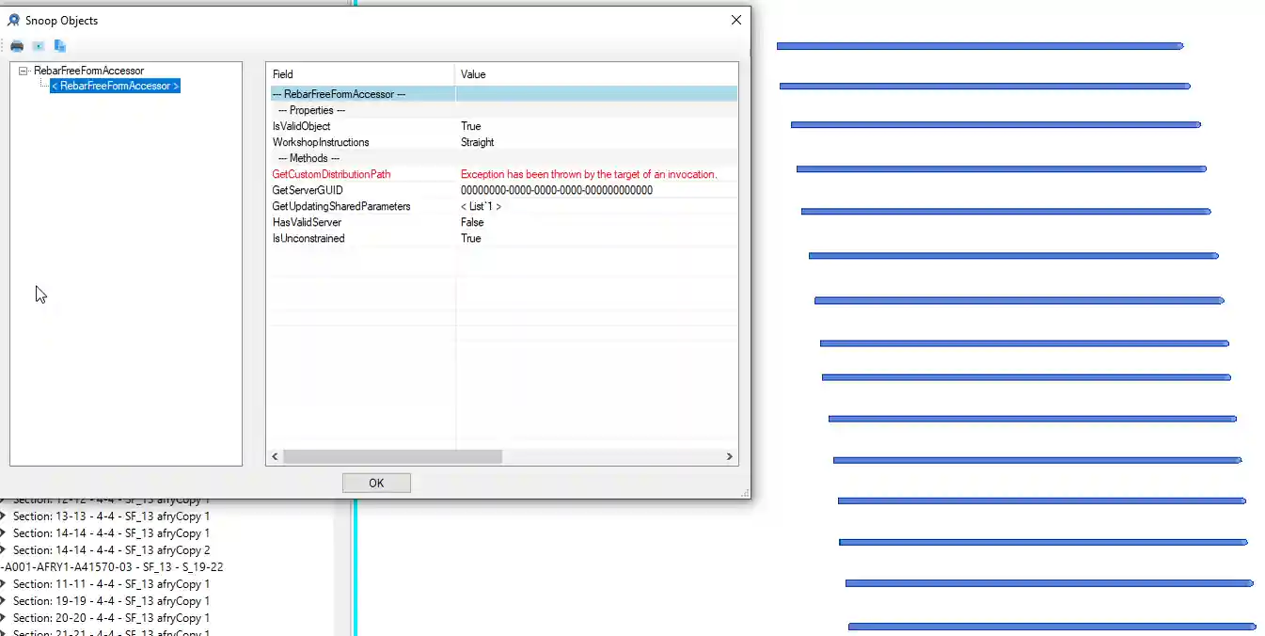Select Section 14-14 afryCopy 2 item
The width and height of the screenshot is (1265, 636).
pos(111,550)
